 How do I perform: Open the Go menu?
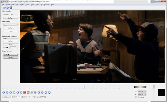(42, 5)
